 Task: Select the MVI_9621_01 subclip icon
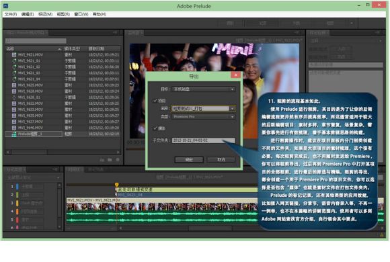point(14,61)
